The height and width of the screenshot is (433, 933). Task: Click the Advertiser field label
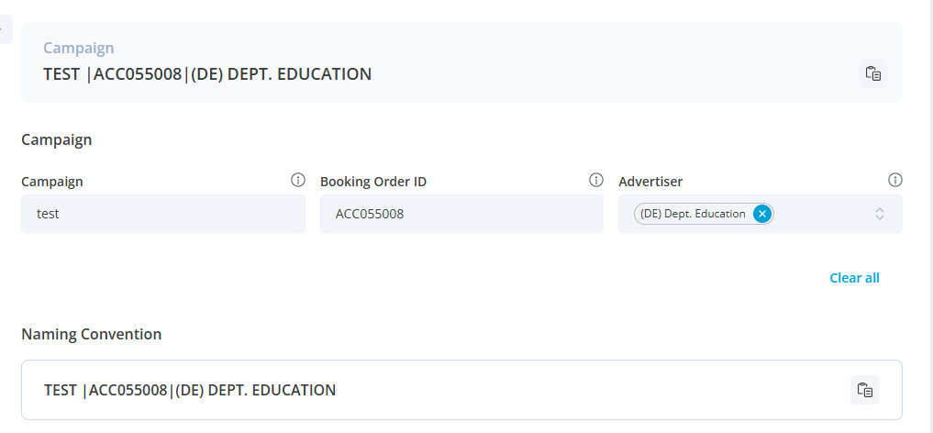click(650, 182)
